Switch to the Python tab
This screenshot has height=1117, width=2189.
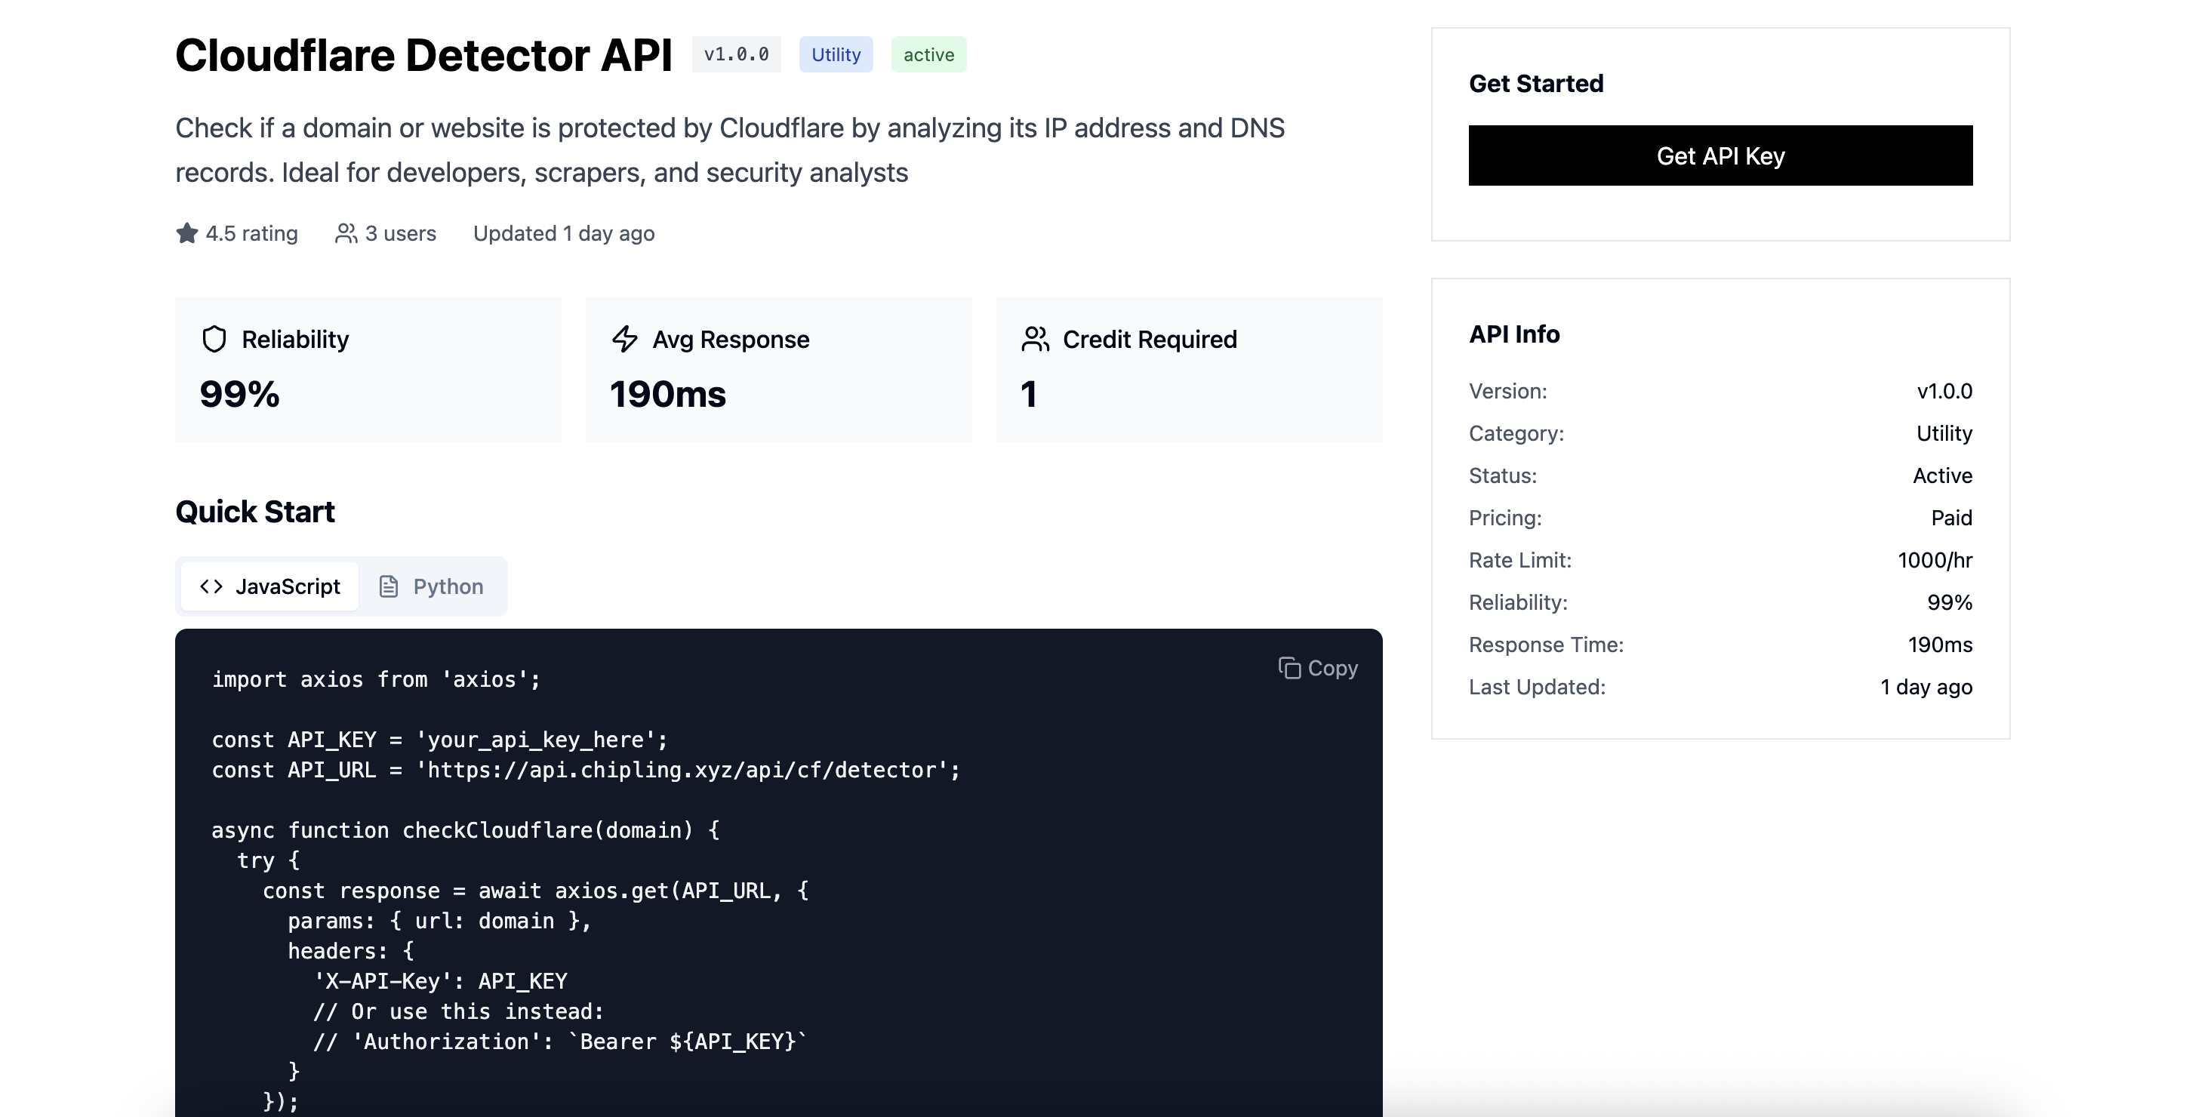pyautogui.click(x=431, y=586)
